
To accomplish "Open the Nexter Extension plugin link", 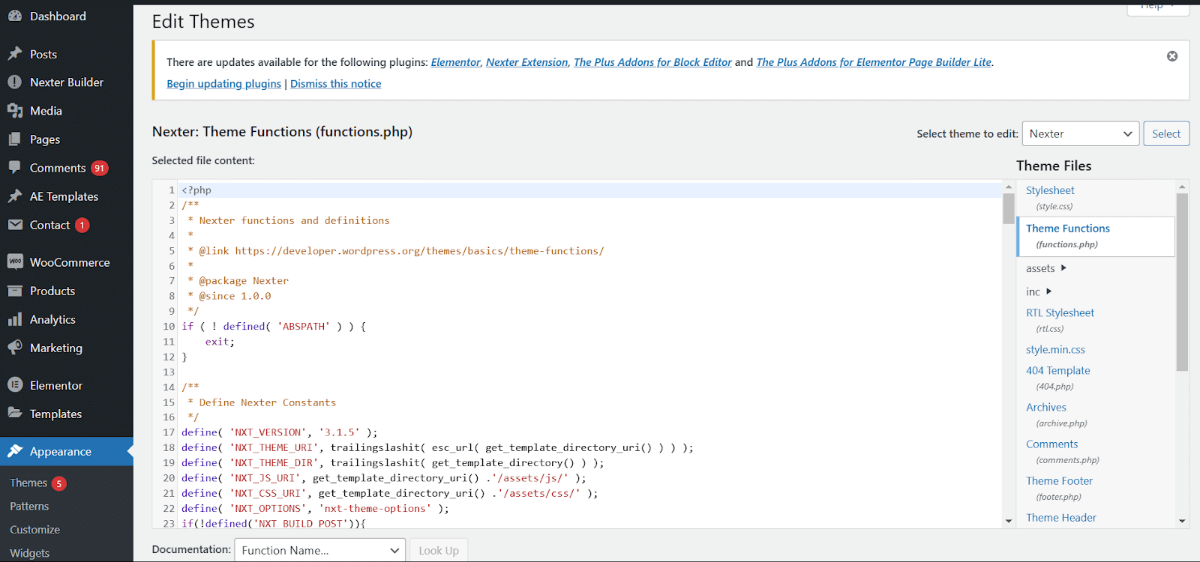I will 526,62.
